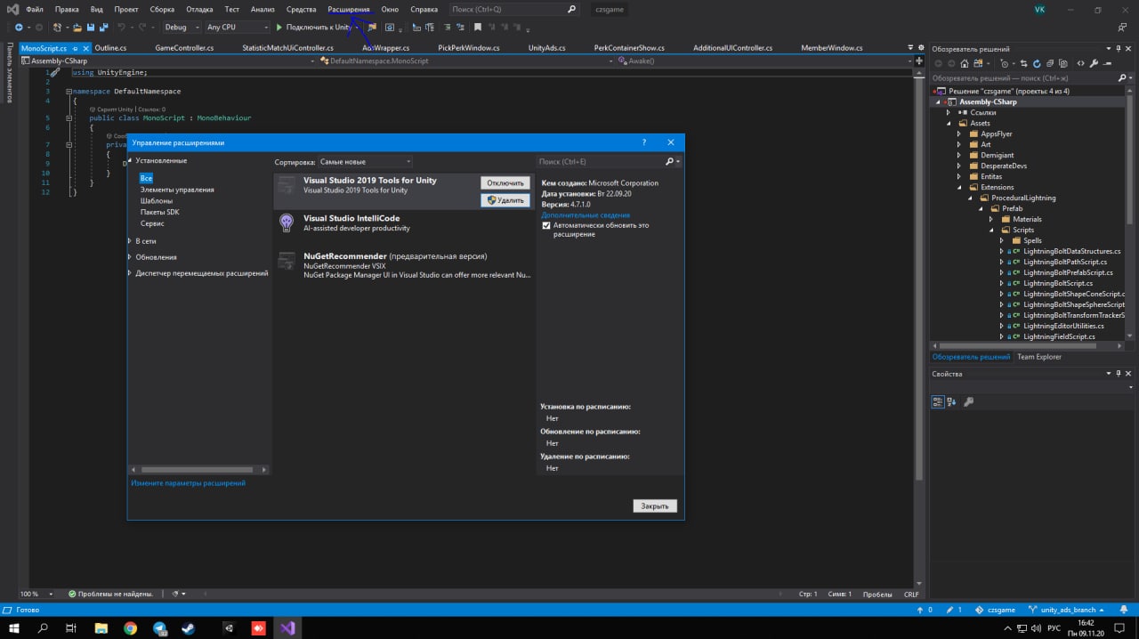Expand 'Диспетчер перемещаемых расширений' category
Screen dimensions: 1139x639
(131, 273)
